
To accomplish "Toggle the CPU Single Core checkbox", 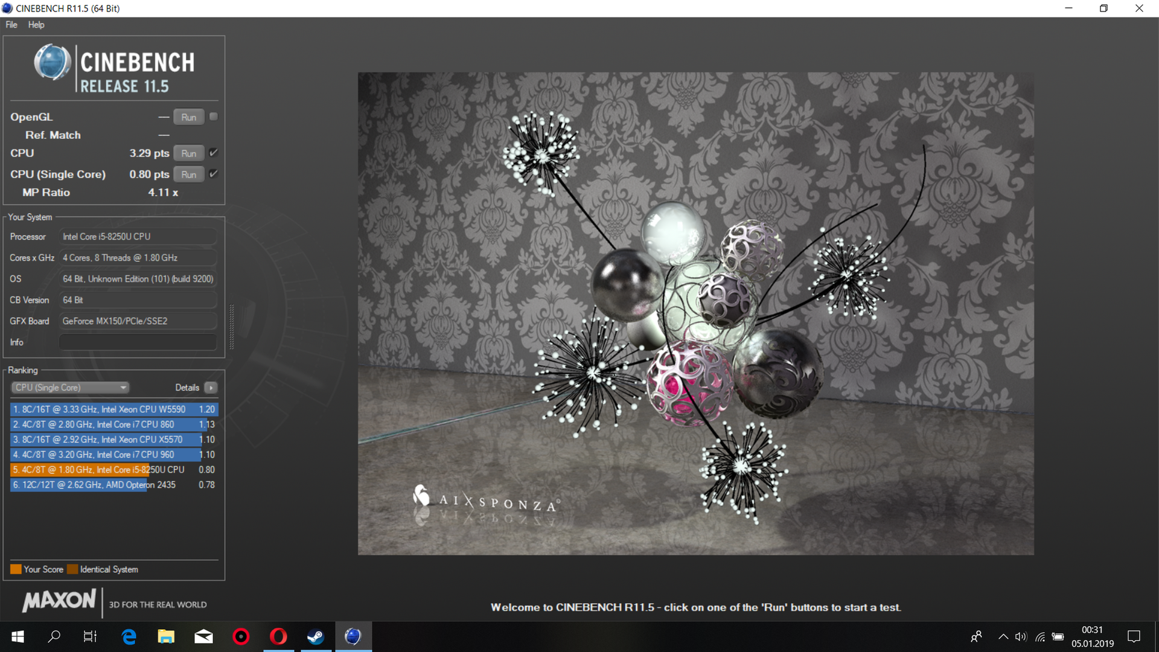I will click(213, 174).
